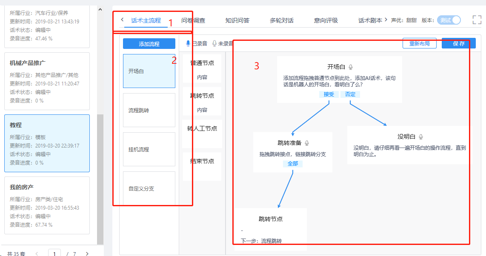Click the 汽车行业/保养 script card
The height and width of the screenshot is (256, 486).
tap(47, 26)
